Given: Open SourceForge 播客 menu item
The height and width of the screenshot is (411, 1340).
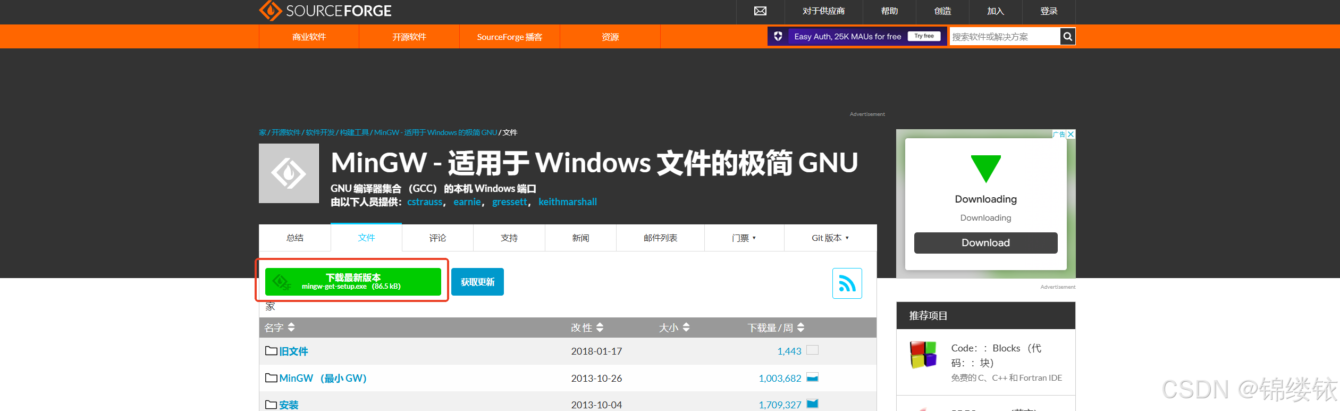Looking at the screenshot, I should coord(510,37).
